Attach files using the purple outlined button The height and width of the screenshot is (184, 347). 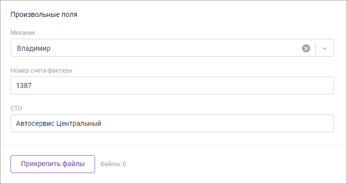coord(53,164)
